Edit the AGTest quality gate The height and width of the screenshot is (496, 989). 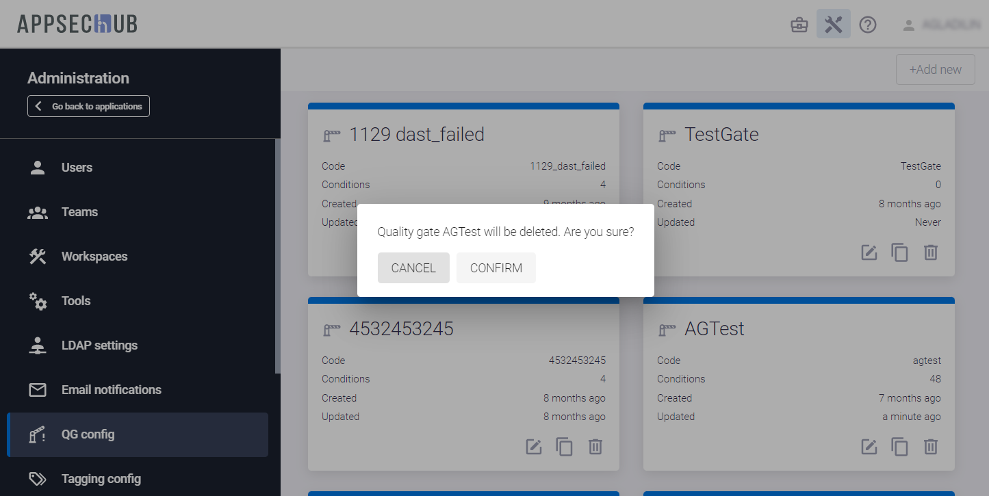coord(869,447)
